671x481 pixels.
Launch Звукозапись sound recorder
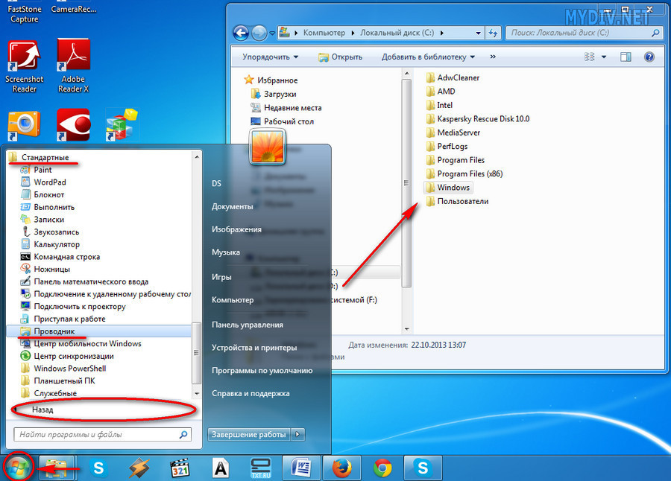tap(50, 232)
